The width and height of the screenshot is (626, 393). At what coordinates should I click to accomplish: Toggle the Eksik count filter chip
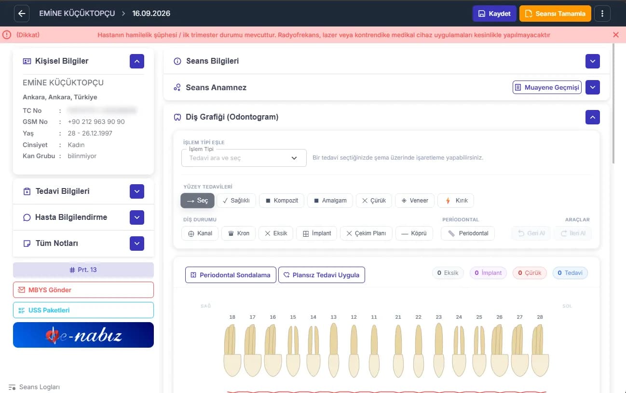click(x=448, y=273)
